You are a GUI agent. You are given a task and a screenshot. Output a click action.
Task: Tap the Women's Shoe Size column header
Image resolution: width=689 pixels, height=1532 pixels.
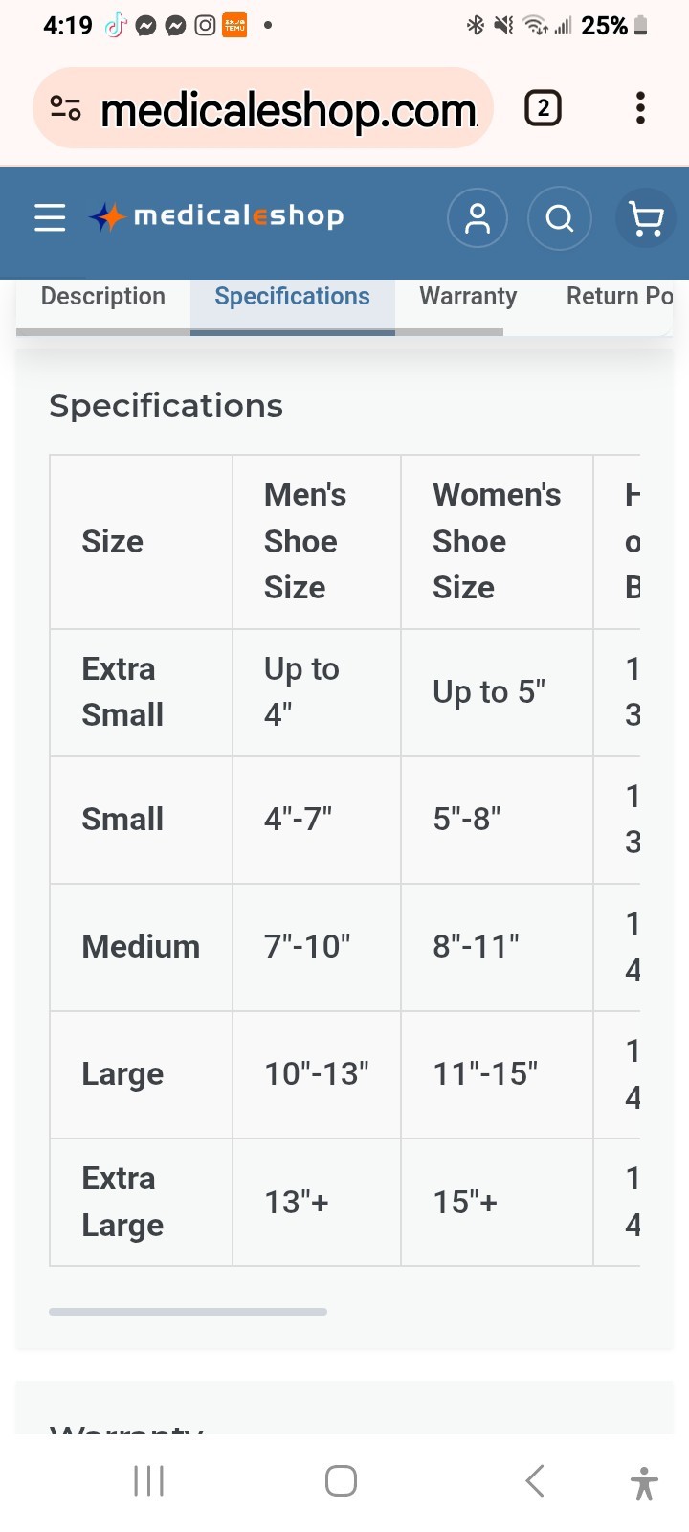(497, 542)
